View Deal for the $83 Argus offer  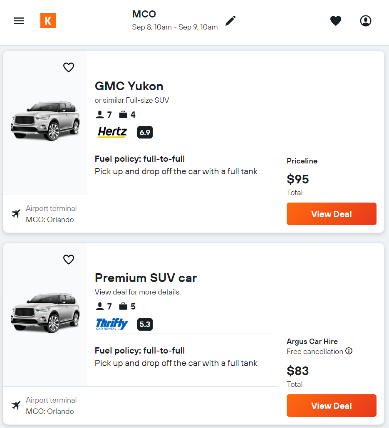(x=331, y=406)
